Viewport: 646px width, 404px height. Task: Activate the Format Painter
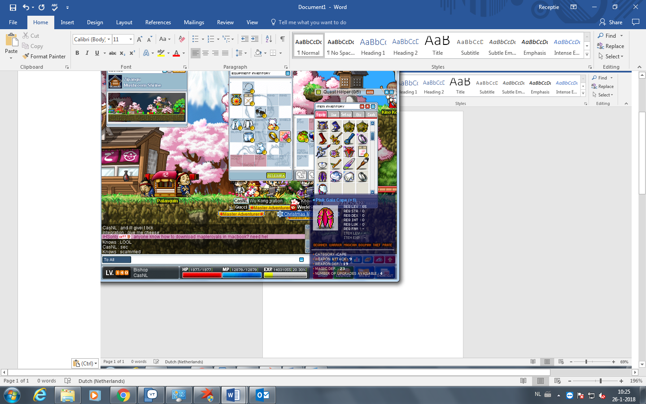[44, 56]
